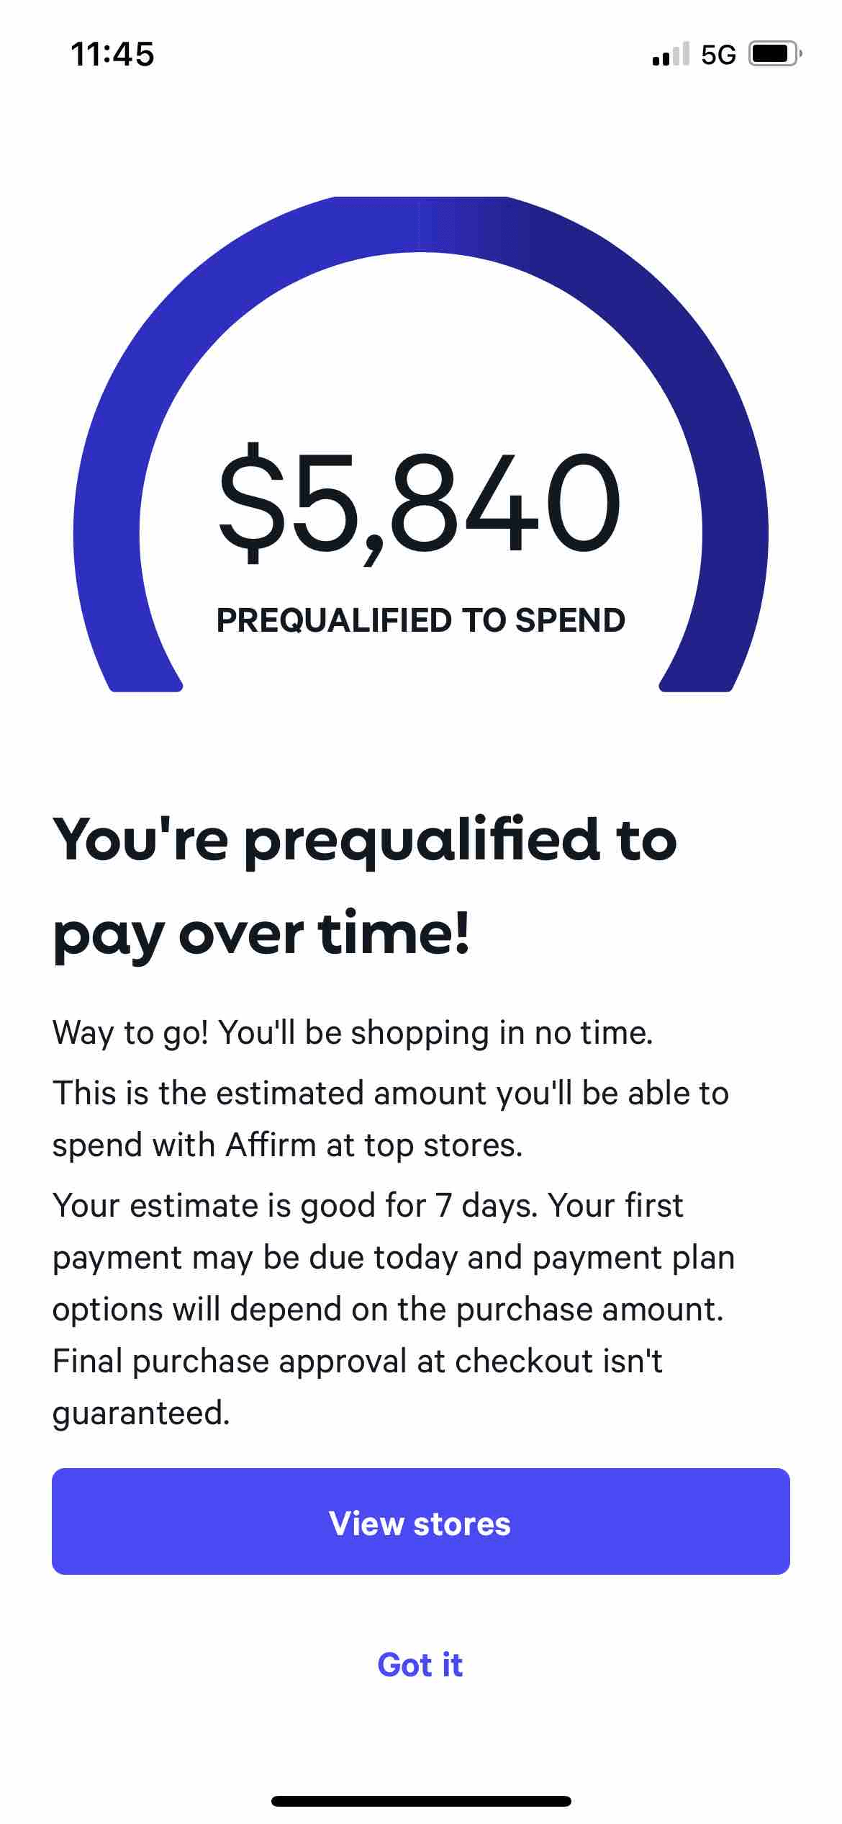This screenshot has width=842, height=1824.
Task: Tap the home indicator bar at bottom
Action: tap(421, 1801)
